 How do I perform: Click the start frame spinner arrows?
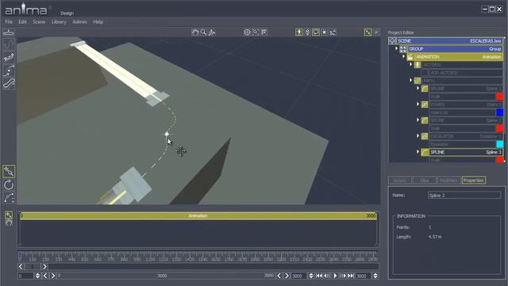(37, 276)
